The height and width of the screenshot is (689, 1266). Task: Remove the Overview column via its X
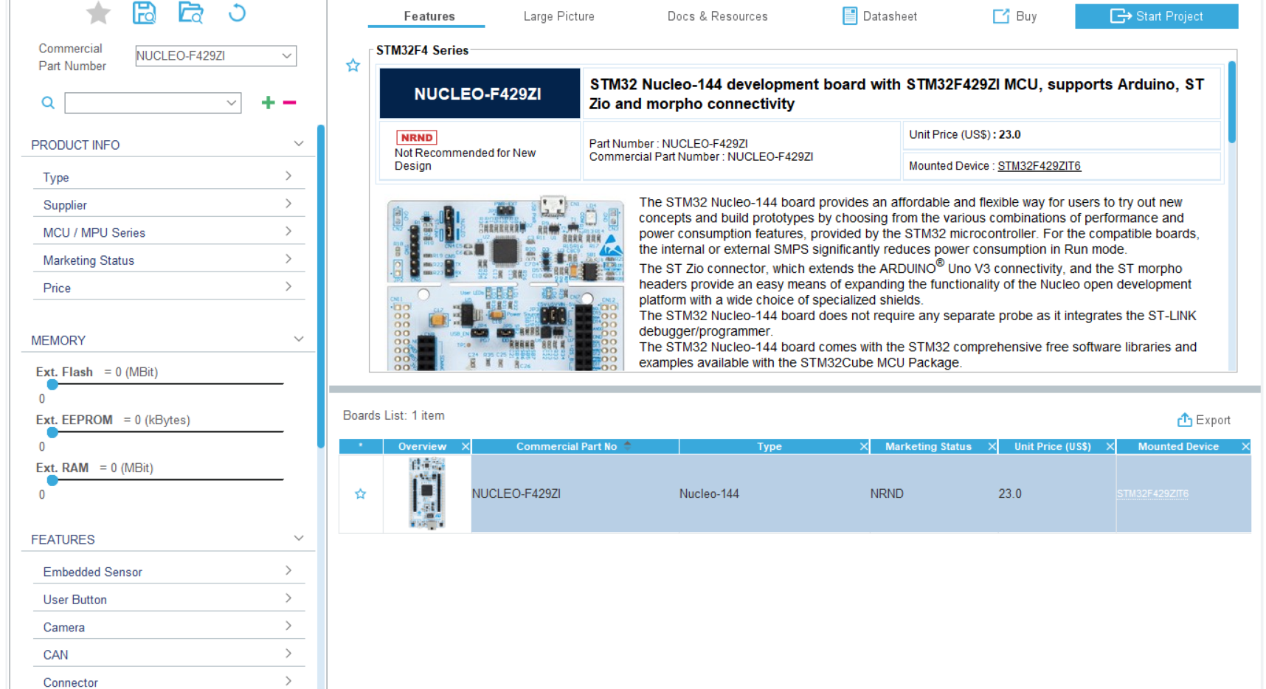coord(466,446)
